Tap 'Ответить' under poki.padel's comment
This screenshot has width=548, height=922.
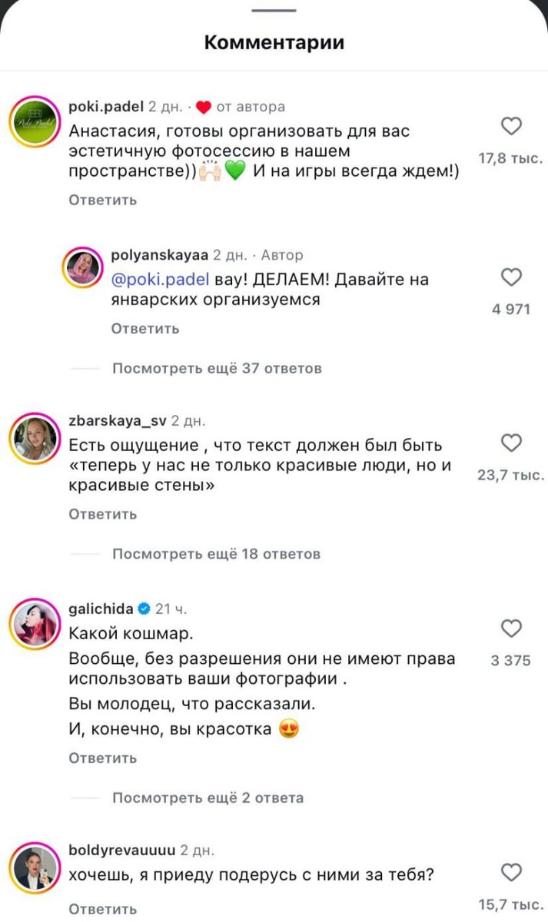[x=101, y=200]
